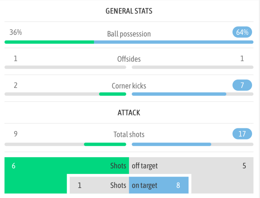Click the green Corner kicks bar
The height and width of the screenshot is (198, 260).
coord(112,94)
